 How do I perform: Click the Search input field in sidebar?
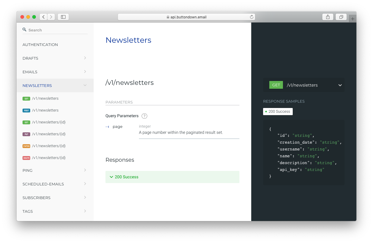pos(55,30)
